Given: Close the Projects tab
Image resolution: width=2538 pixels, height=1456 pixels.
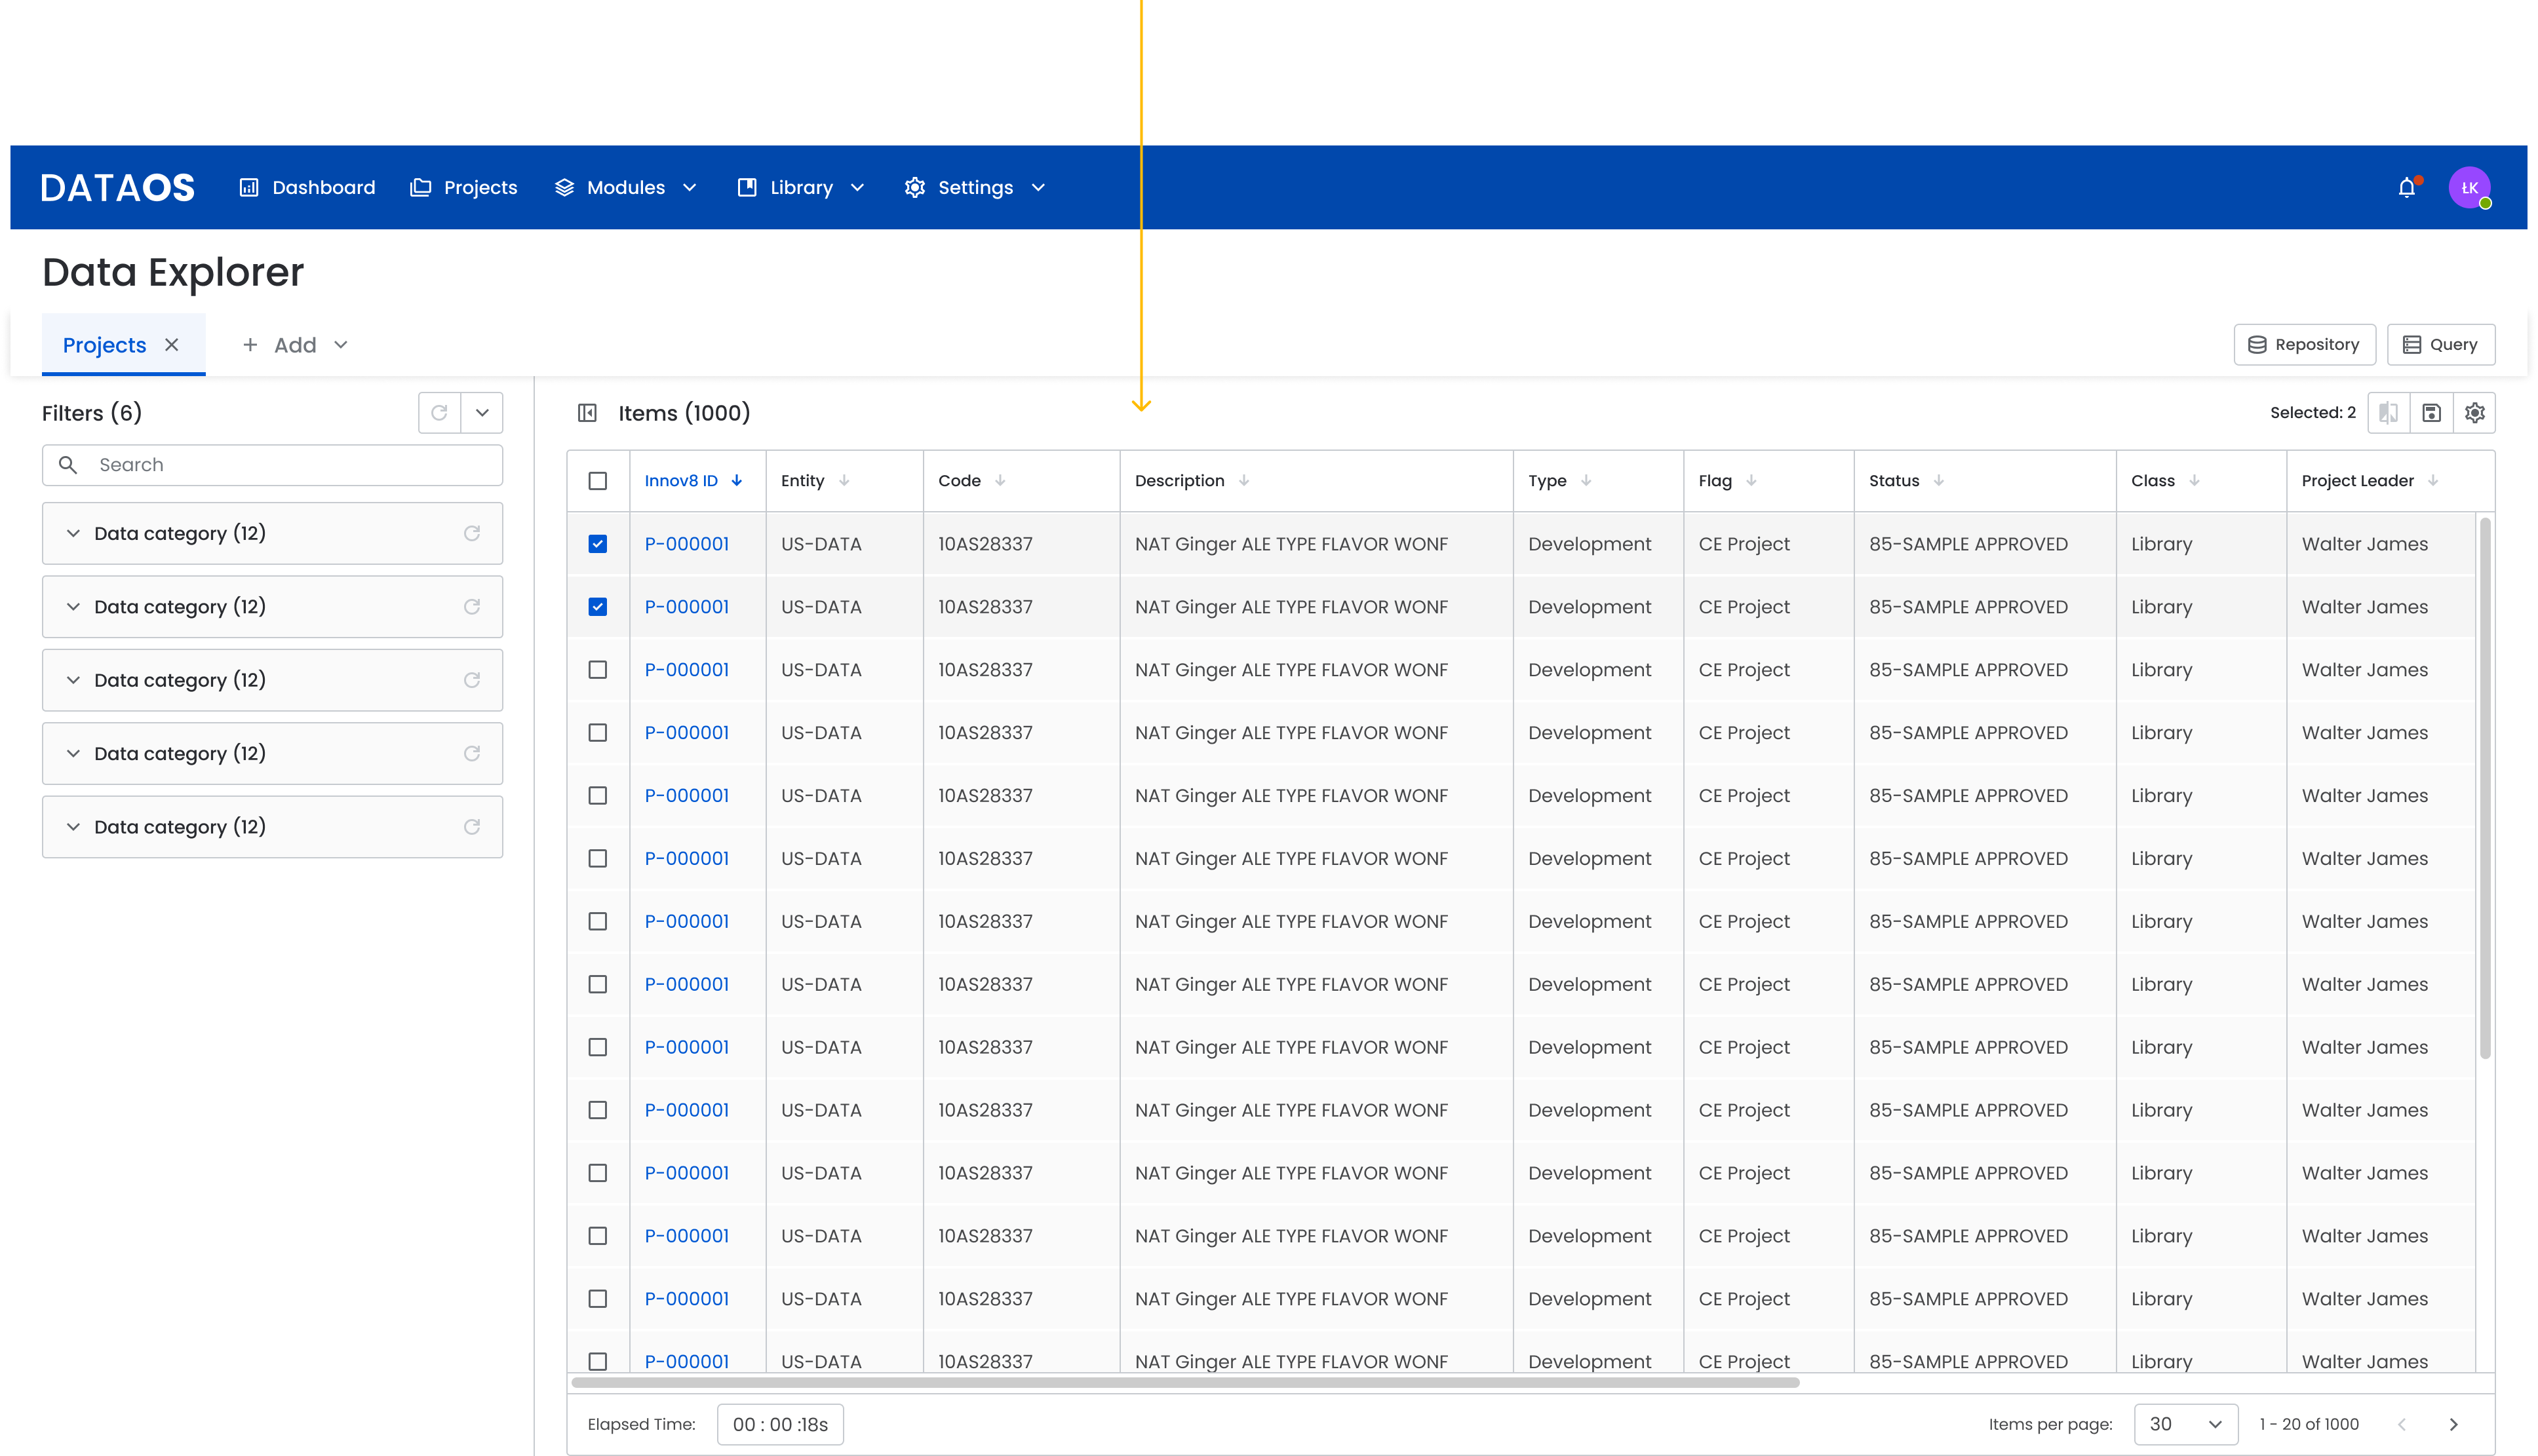Looking at the screenshot, I should 172,345.
